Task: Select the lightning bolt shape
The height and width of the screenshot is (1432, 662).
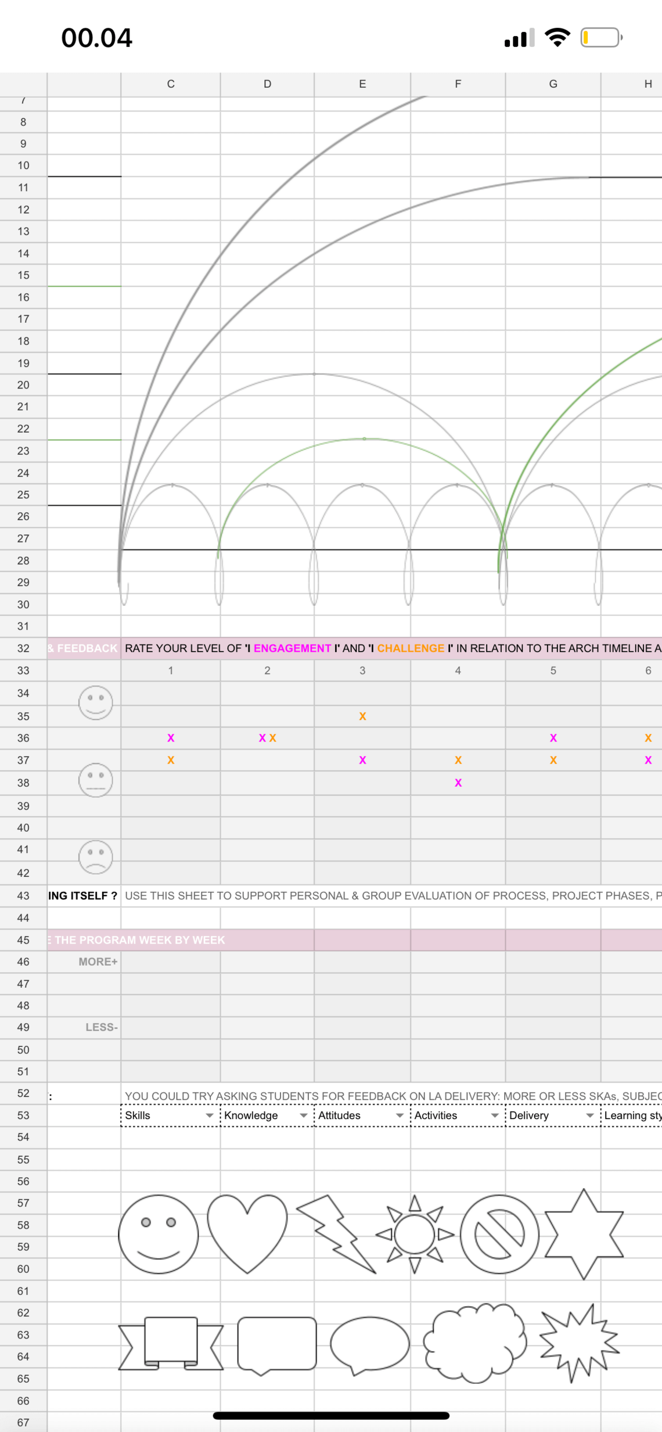Action: pyautogui.click(x=337, y=1232)
